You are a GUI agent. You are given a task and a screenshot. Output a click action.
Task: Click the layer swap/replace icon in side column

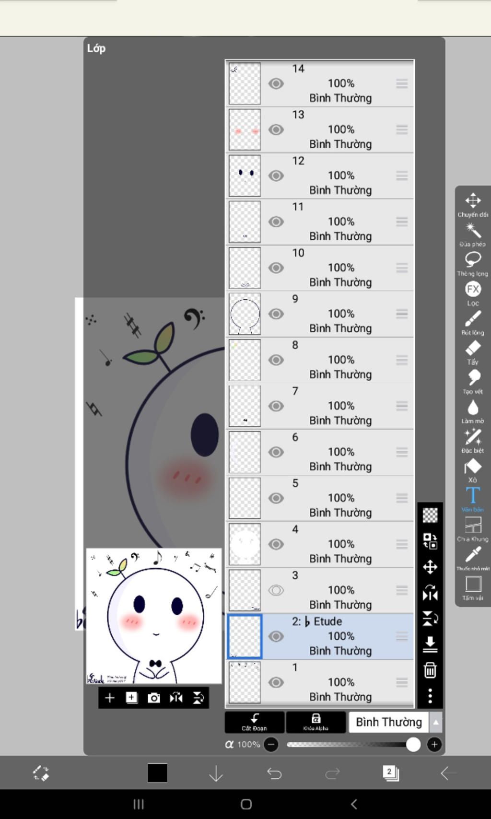pyautogui.click(x=430, y=541)
